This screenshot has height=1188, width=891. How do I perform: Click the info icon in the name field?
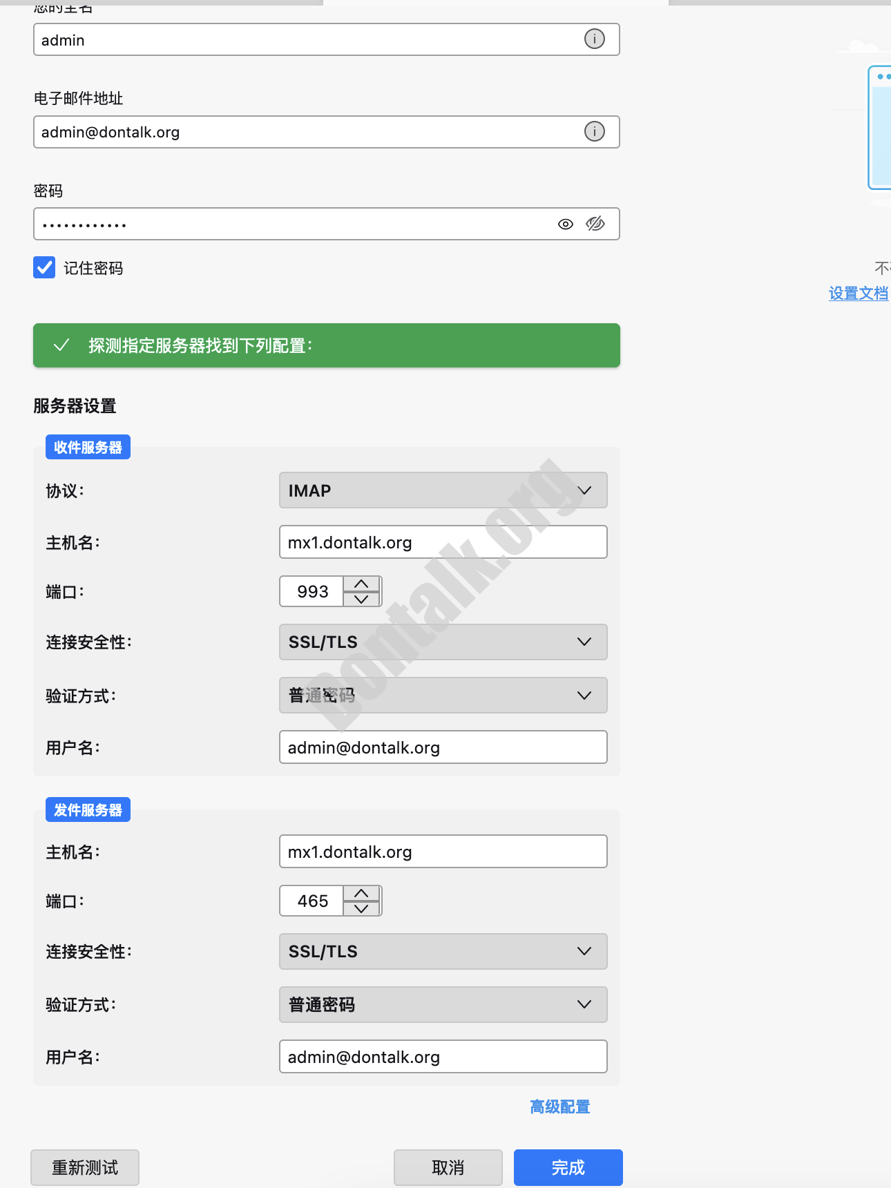(x=594, y=39)
